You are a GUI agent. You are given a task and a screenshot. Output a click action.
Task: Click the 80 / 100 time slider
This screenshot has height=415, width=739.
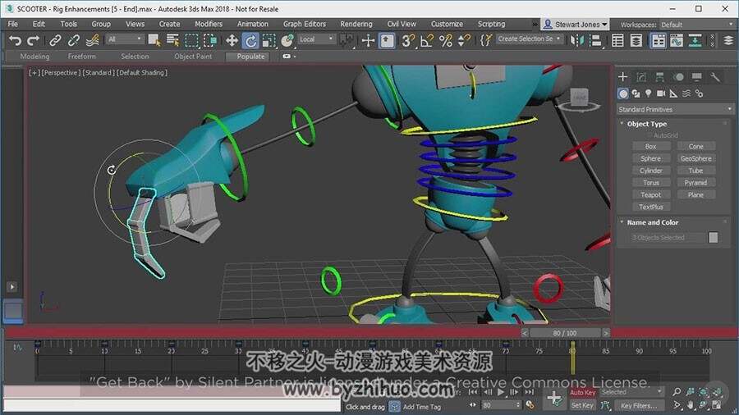click(565, 333)
